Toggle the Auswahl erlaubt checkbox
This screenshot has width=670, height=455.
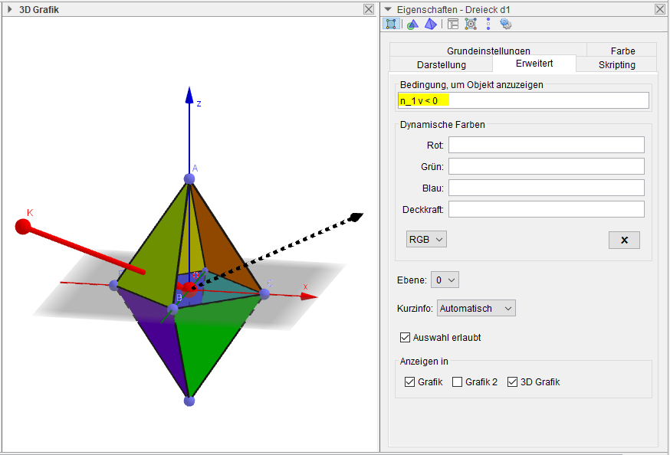coord(405,337)
